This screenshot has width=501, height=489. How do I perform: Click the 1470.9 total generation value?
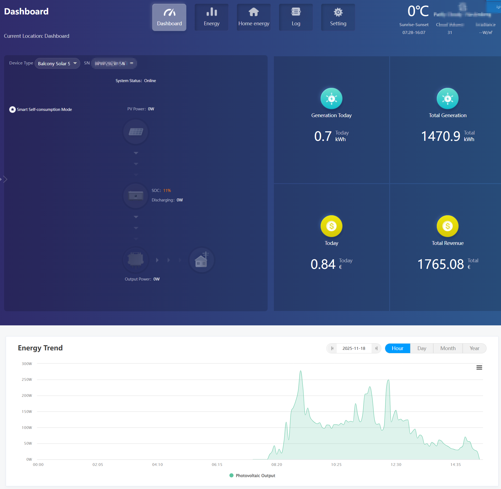click(x=441, y=136)
